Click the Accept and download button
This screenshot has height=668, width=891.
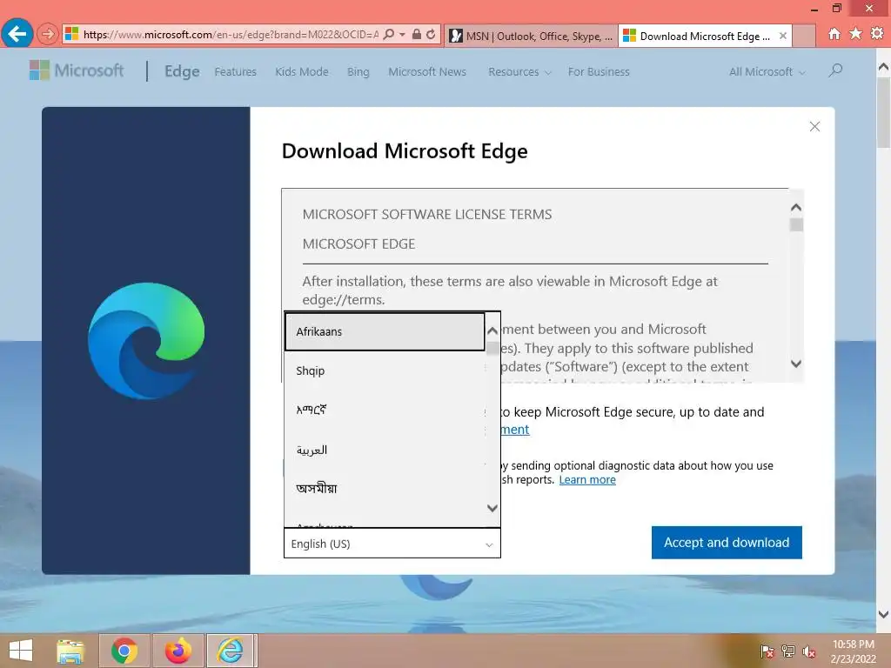727,543
